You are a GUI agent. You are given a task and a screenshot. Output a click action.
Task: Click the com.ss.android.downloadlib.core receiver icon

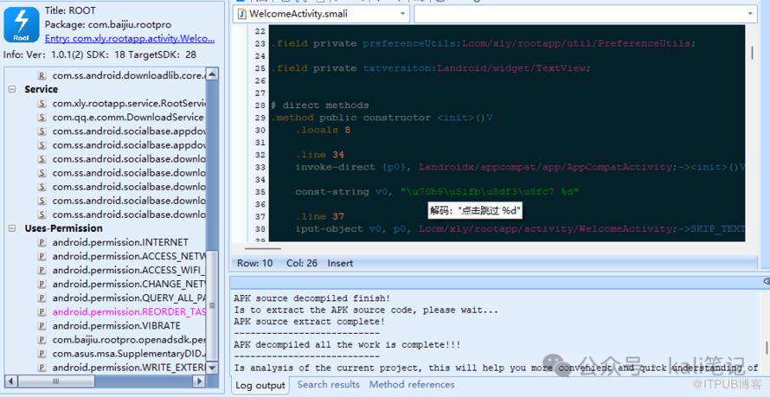pos(42,76)
